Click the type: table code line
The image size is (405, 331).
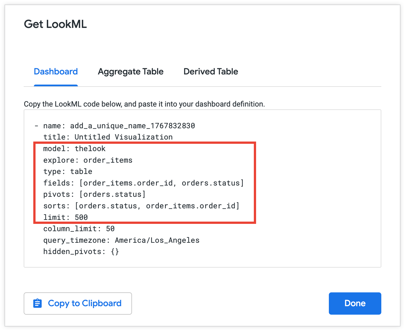pyautogui.click(x=68, y=171)
